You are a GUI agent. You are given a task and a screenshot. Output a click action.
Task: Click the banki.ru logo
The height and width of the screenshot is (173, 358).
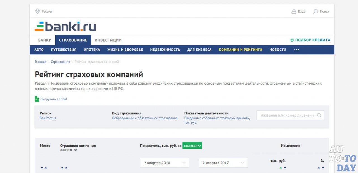click(65, 27)
